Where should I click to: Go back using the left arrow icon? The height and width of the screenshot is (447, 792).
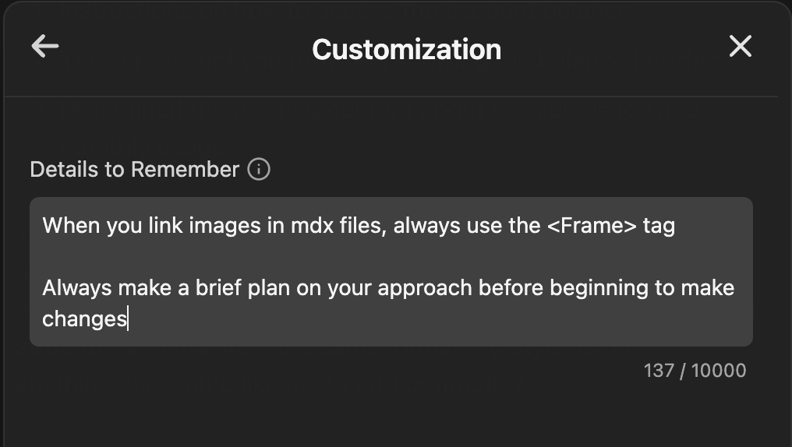(44, 47)
